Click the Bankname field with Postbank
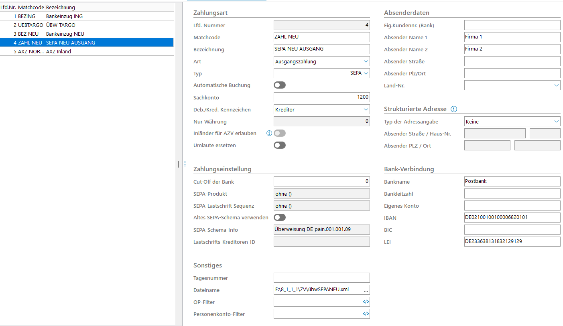563x326 pixels. coord(512,181)
